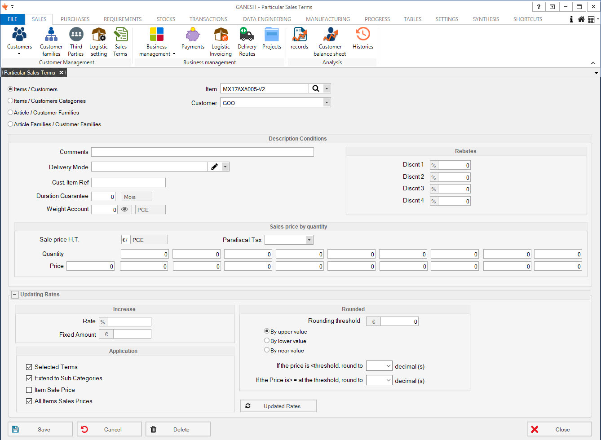Screen dimensions: 601x440
Task: Choose the By near value rounding option
Action: click(267, 350)
